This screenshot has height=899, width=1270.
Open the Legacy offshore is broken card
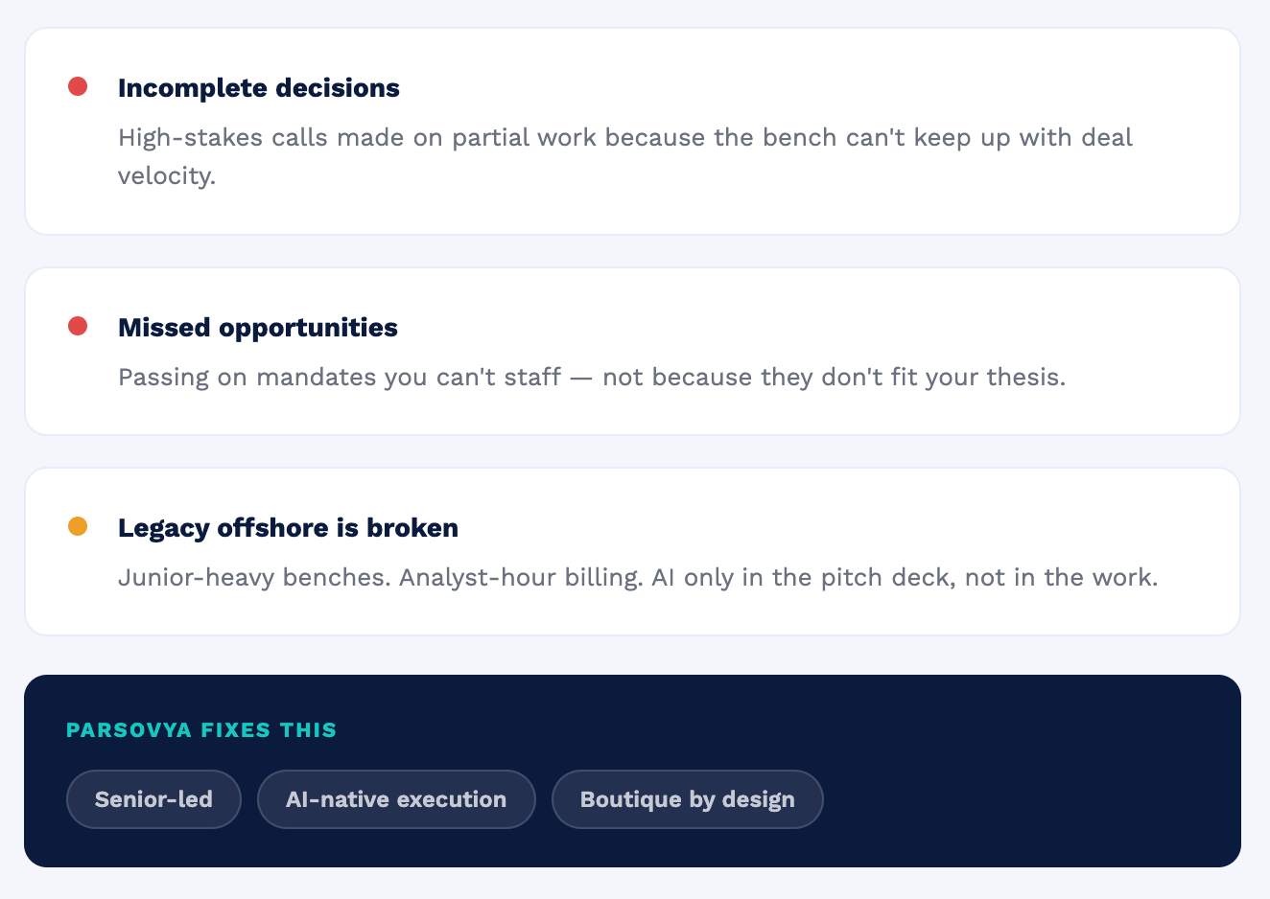(x=632, y=552)
